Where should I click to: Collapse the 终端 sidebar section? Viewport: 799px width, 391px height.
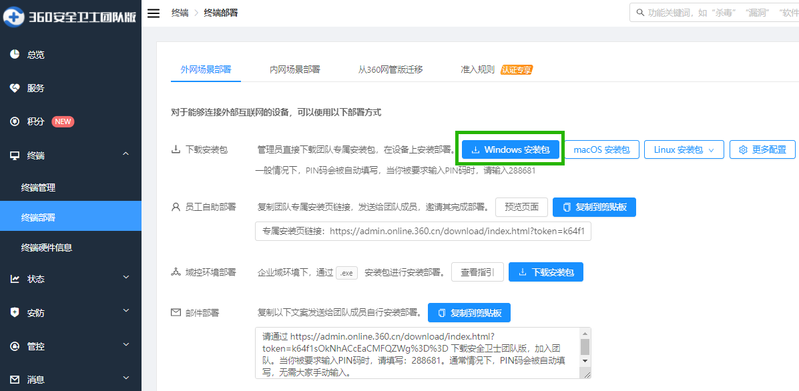(126, 155)
